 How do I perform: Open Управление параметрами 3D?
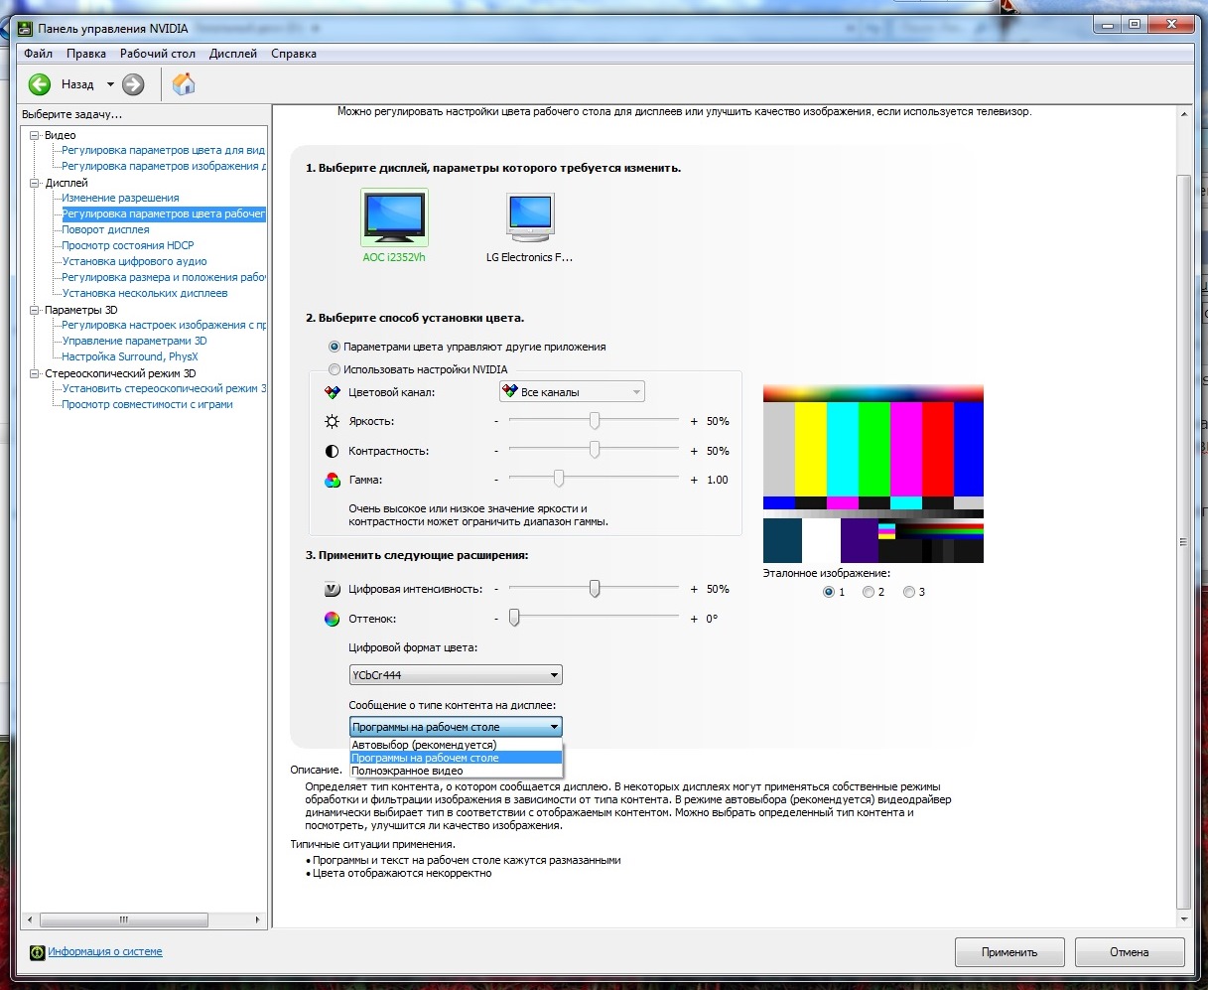134,341
